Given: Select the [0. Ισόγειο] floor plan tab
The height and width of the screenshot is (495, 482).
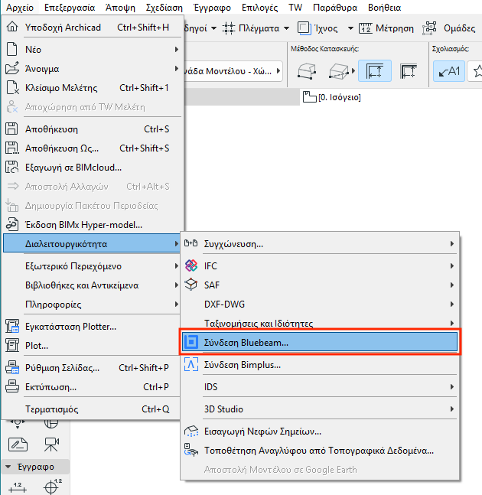Looking at the screenshot, I should pyautogui.click(x=332, y=97).
